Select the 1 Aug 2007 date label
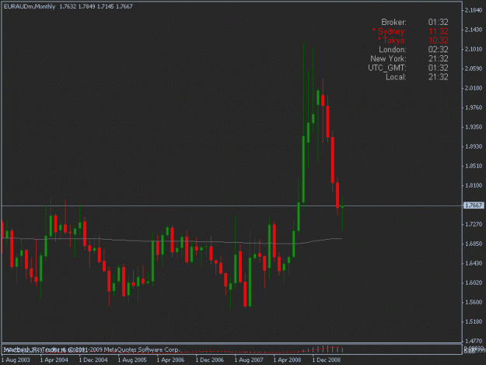 point(249,360)
